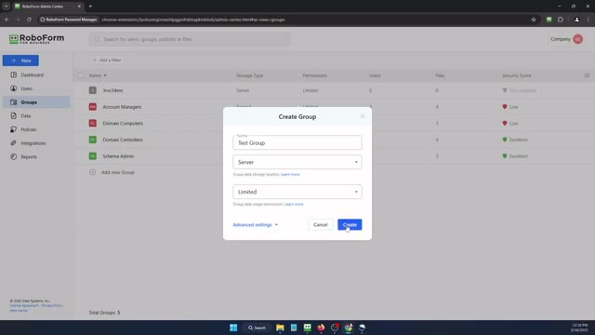Open Learn more link for storage location

(290, 174)
